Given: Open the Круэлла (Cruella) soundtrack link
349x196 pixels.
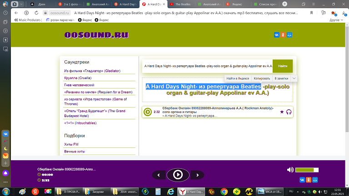Looking at the screenshot, I should tap(78, 78).
